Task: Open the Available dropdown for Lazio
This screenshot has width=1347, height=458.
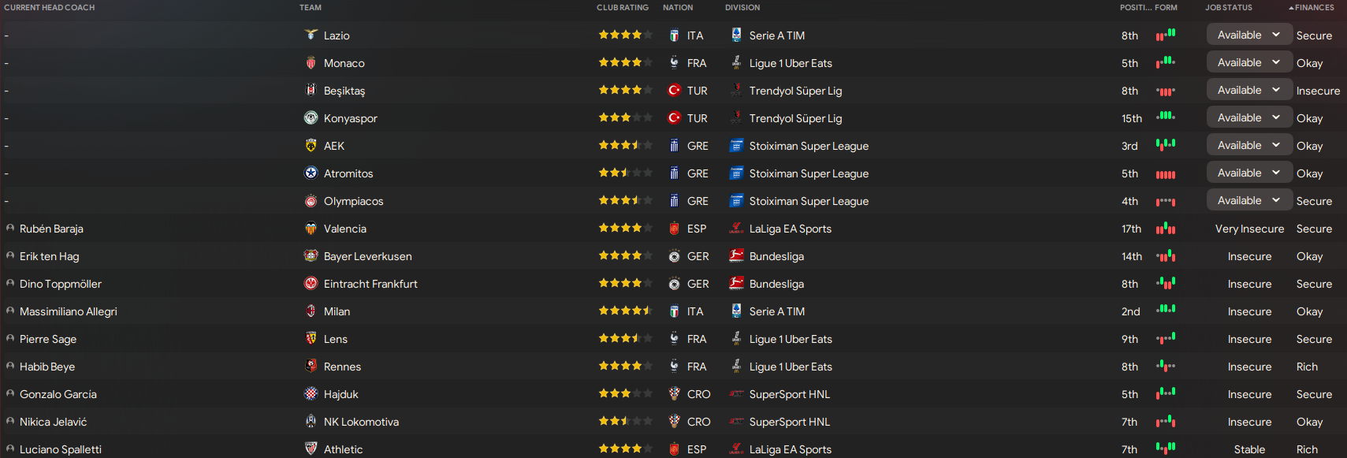Action: [1249, 35]
